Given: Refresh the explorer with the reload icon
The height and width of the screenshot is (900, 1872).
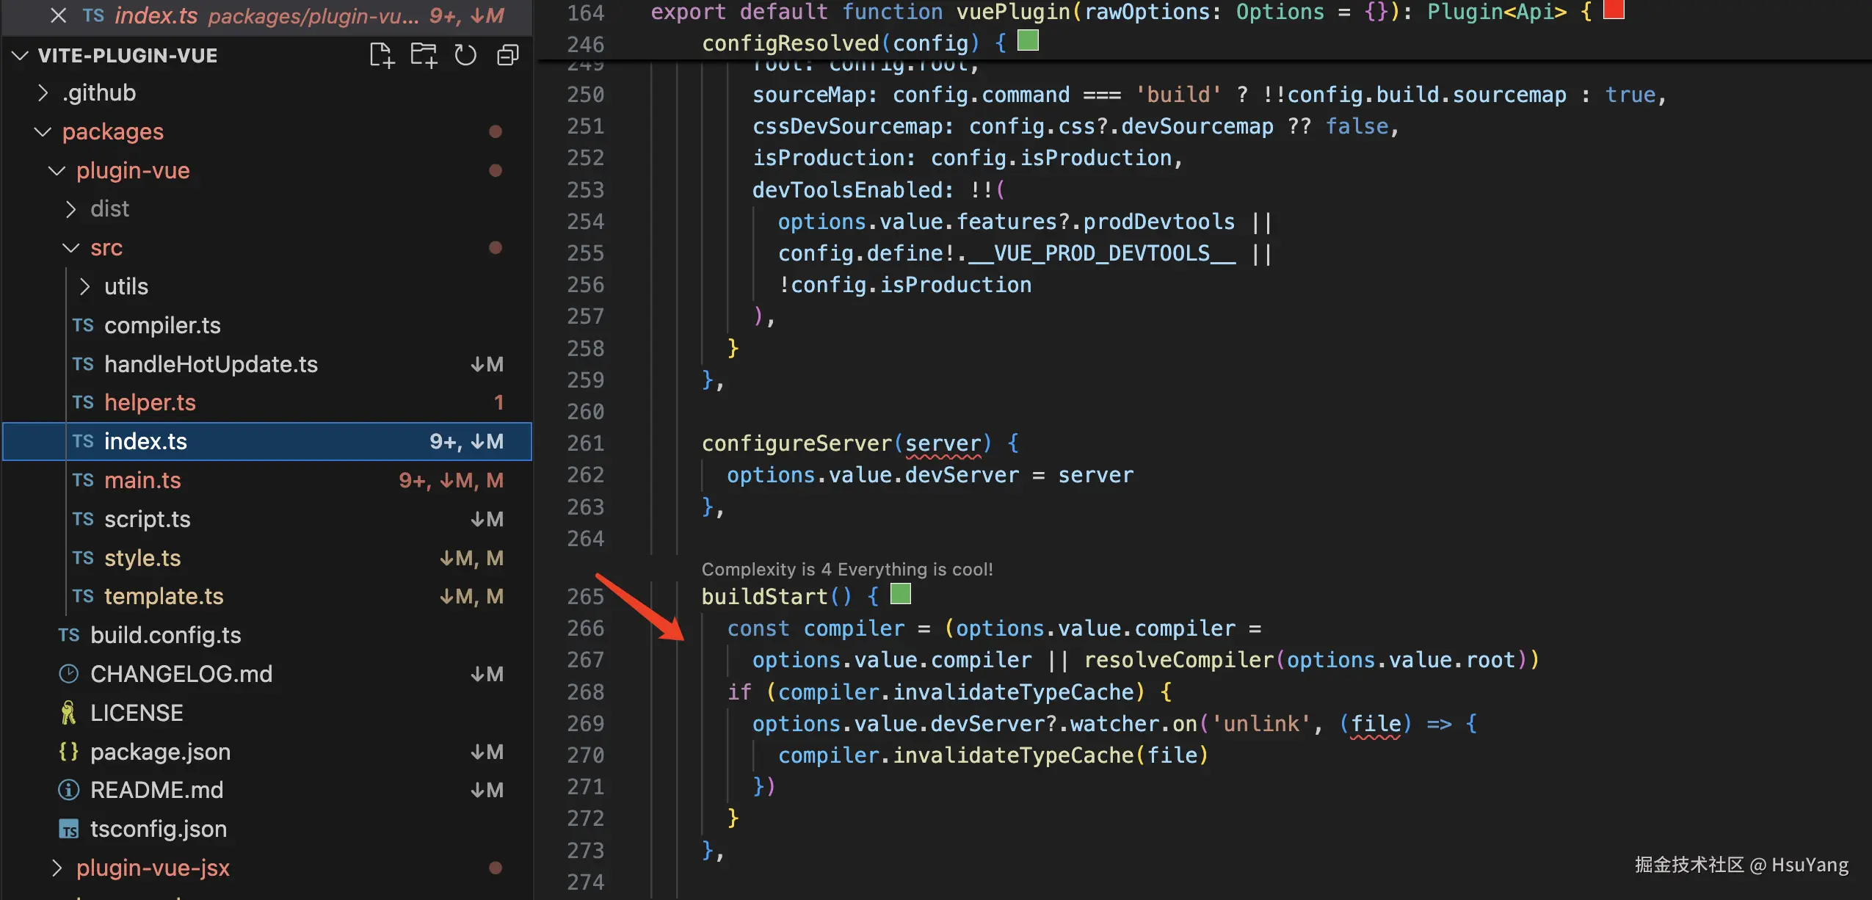Looking at the screenshot, I should [465, 55].
